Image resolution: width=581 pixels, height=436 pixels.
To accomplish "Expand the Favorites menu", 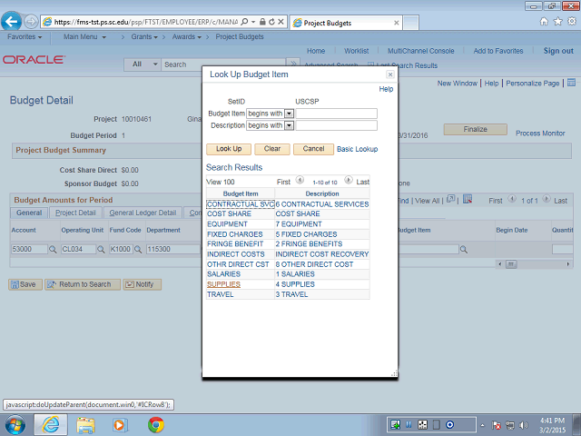I will coord(25,36).
